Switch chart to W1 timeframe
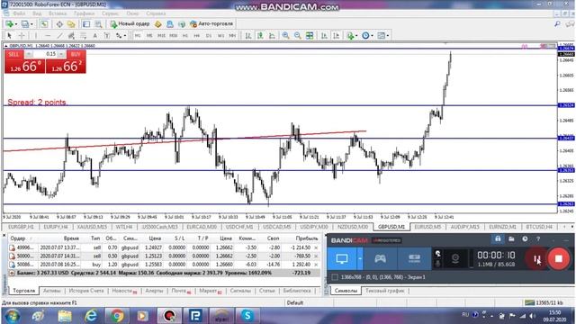Screen dimensions: 576x324 click(220, 36)
